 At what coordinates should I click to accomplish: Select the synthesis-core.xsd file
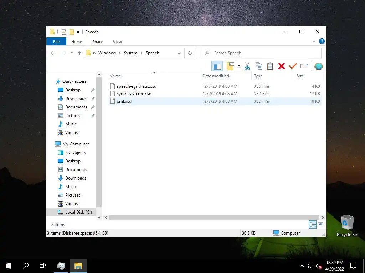(x=134, y=94)
